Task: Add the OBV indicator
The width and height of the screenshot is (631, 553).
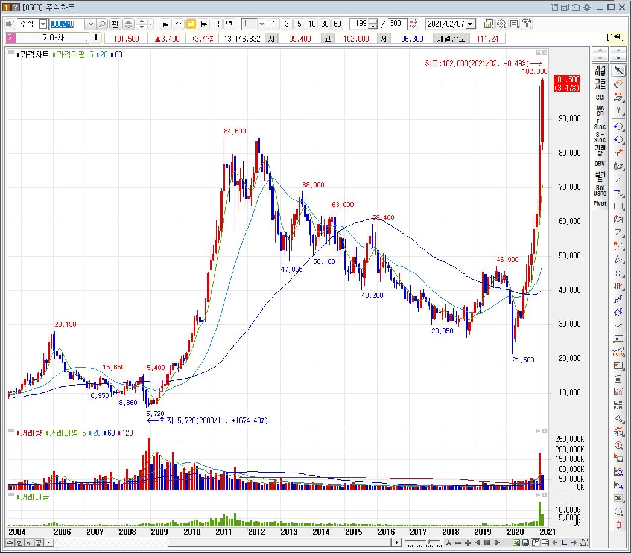Action: 600,164
